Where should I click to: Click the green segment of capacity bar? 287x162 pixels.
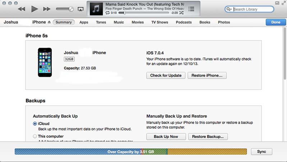point(156,152)
